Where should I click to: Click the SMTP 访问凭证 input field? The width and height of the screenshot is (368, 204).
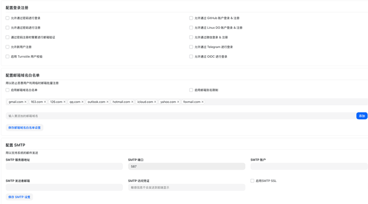tap(186, 187)
